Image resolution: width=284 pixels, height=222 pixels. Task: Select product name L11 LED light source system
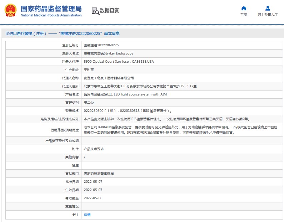pyautogui.click(x=125, y=94)
